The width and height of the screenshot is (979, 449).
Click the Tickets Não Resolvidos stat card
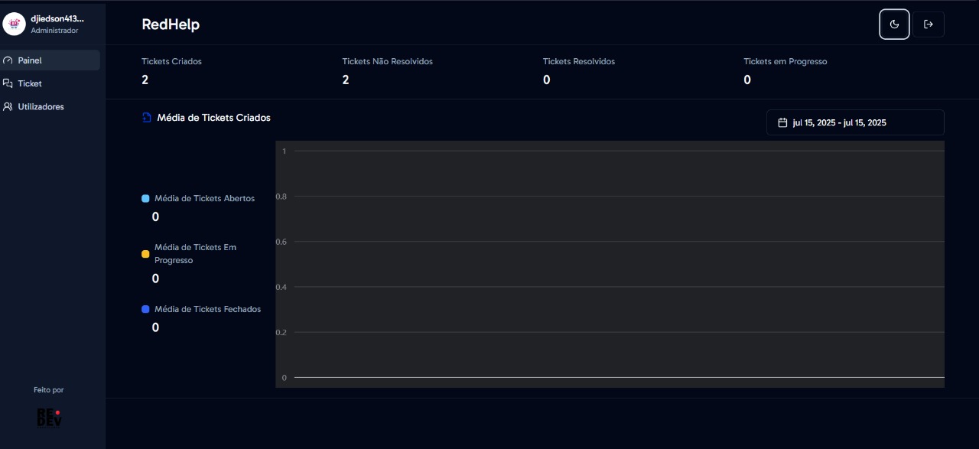(x=388, y=71)
